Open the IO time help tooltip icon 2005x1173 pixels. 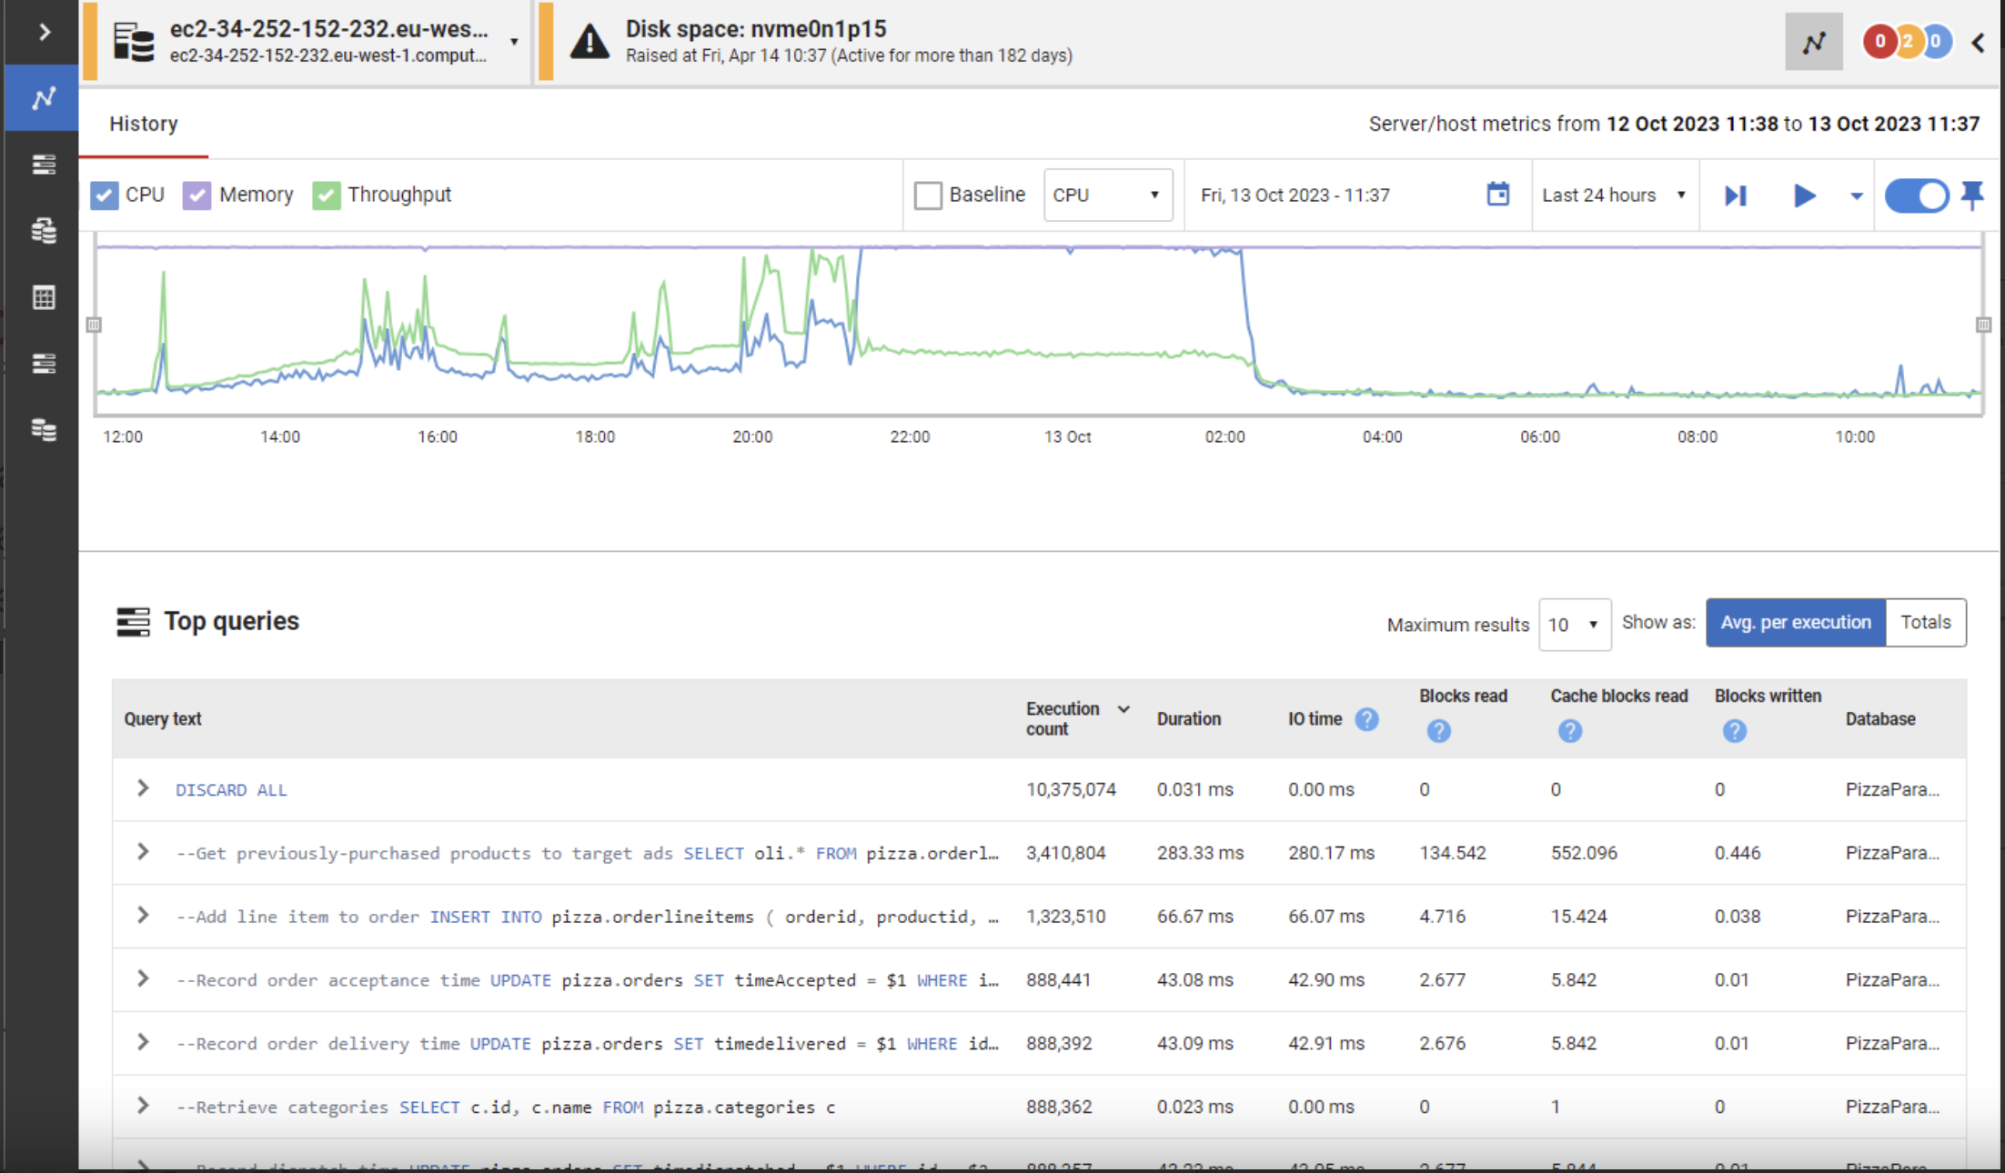pos(1366,719)
